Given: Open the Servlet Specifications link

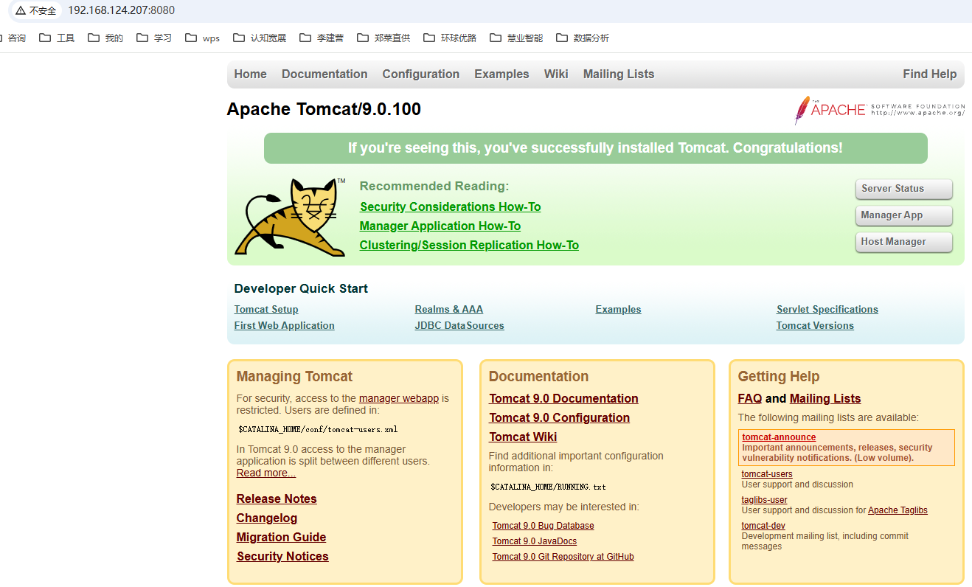Looking at the screenshot, I should 827,309.
